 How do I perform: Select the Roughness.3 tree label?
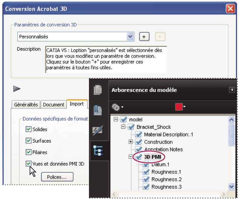coord(166,187)
